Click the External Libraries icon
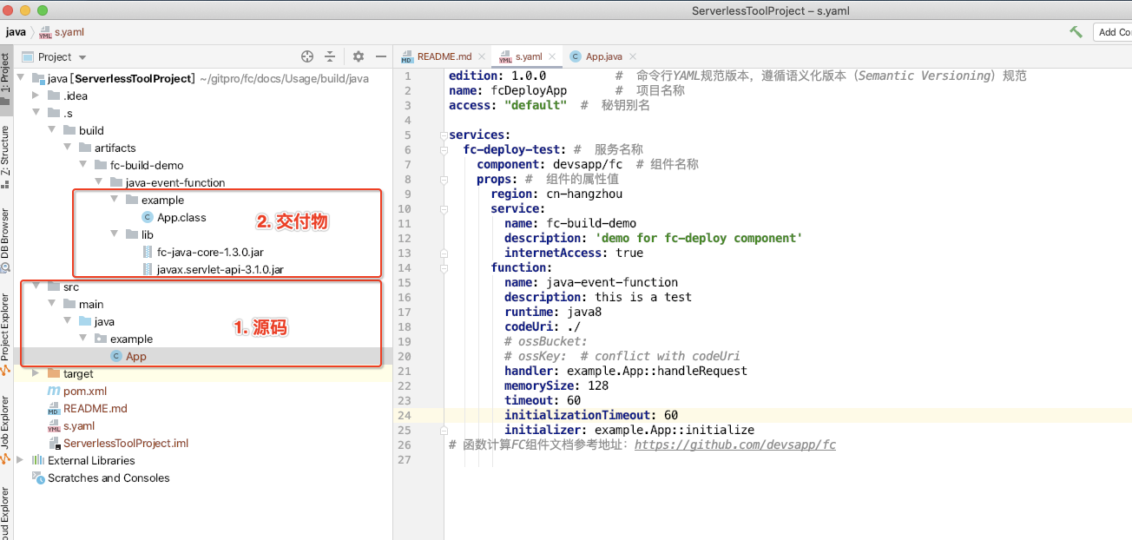Image resolution: width=1132 pixels, height=540 pixels. coord(38,460)
